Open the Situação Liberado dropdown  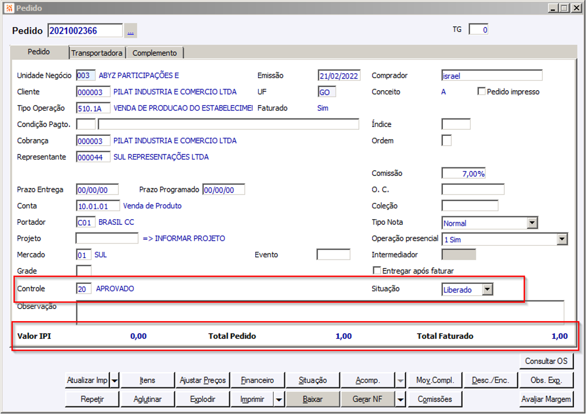488,289
